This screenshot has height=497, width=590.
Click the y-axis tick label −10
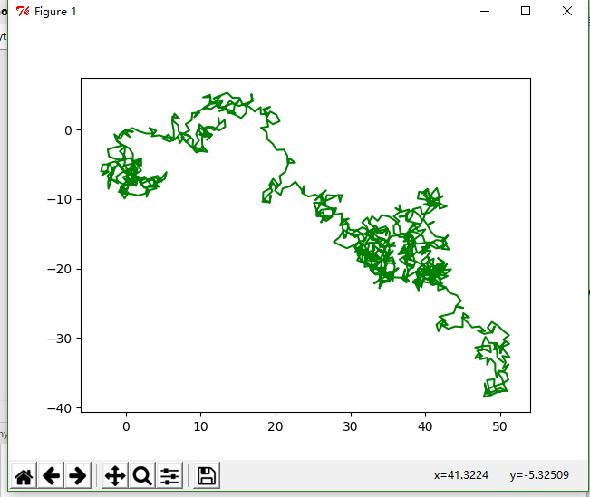60,199
